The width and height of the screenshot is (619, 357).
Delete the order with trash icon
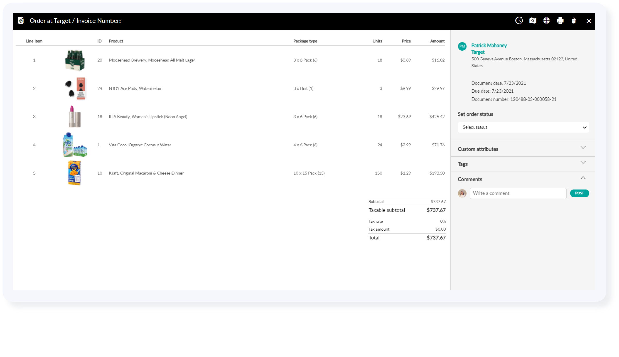(574, 21)
